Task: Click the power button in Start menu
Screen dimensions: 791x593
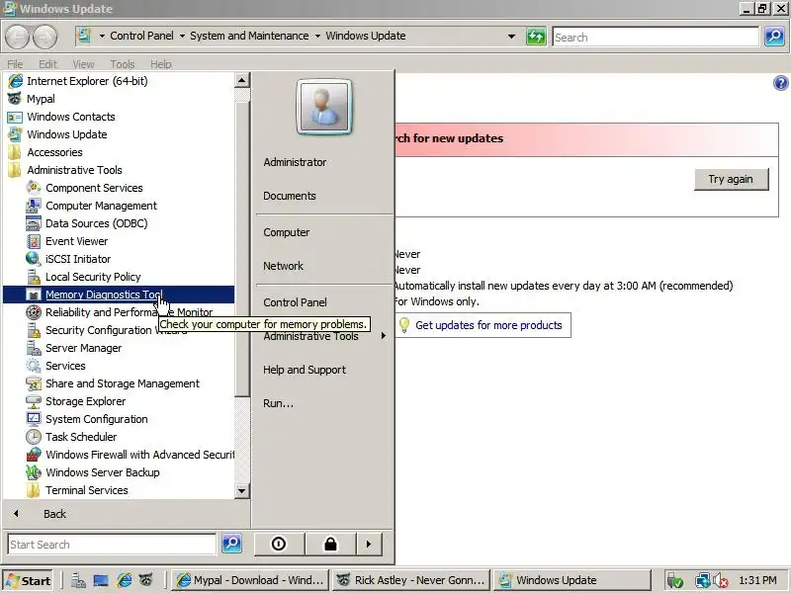Action: click(x=279, y=544)
